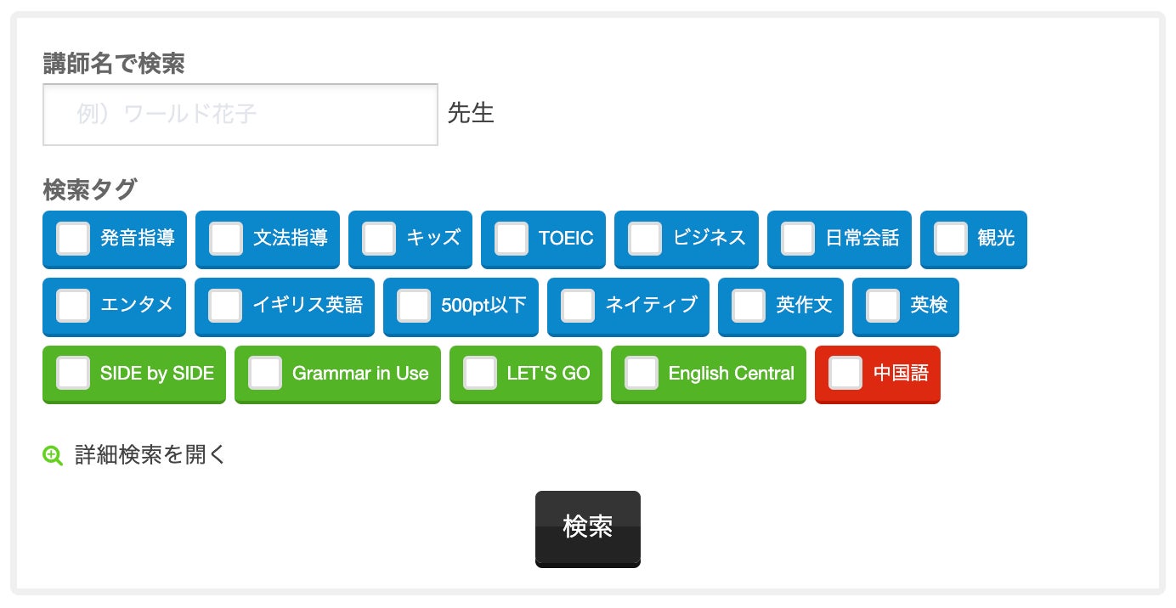1176x608 pixels.
Task: Select the English Central tag checkbox
Action: (642, 373)
